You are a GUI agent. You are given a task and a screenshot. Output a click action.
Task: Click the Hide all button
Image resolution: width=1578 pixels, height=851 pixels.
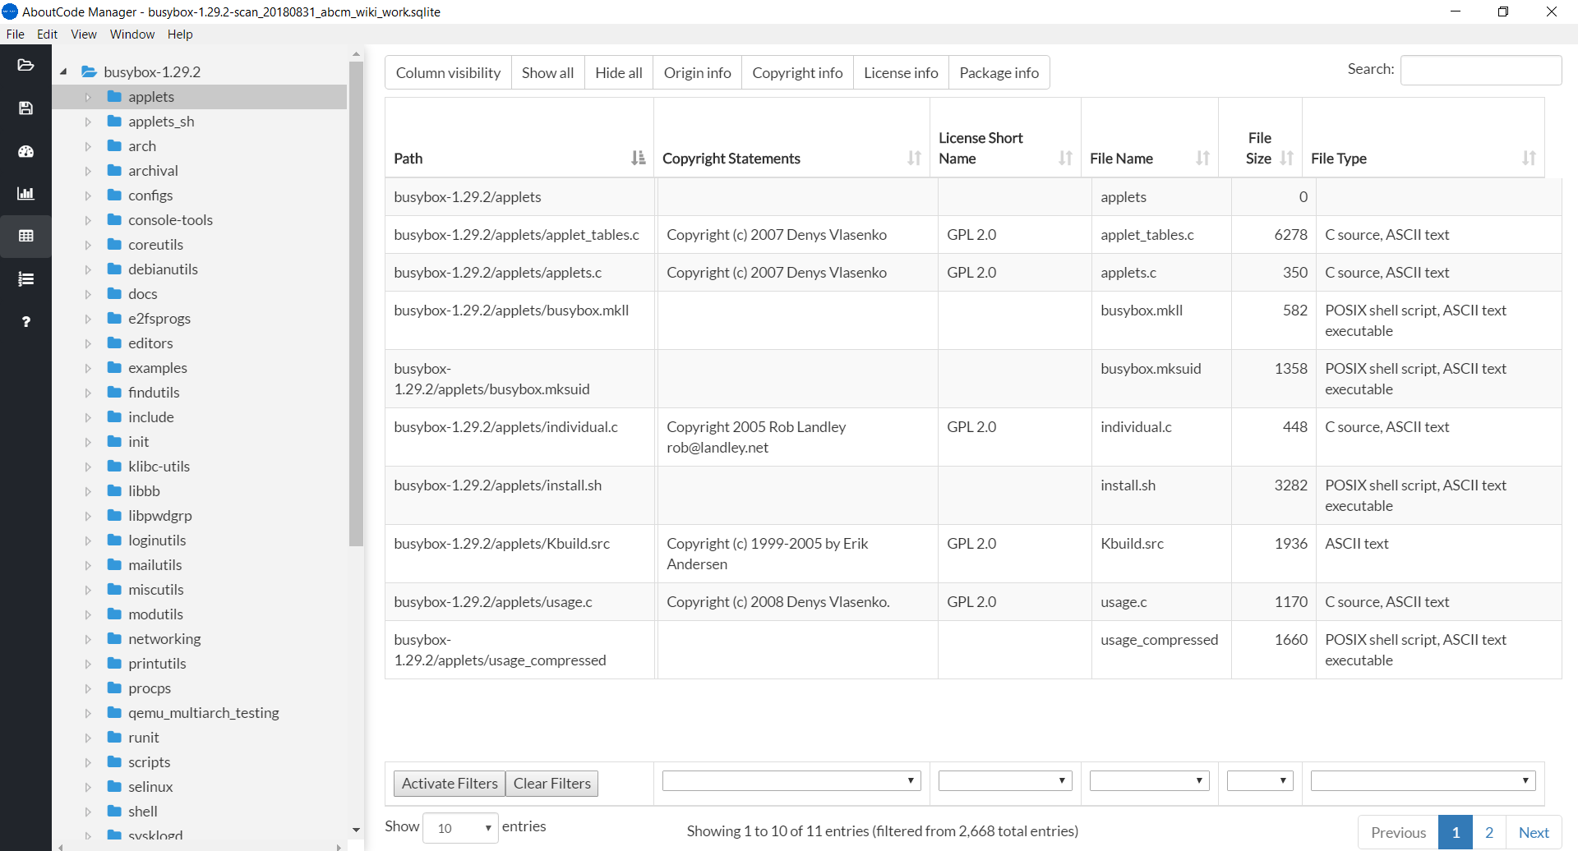tap(619, 73)
